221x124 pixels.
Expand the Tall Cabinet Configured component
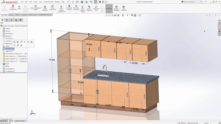point(1,54)
